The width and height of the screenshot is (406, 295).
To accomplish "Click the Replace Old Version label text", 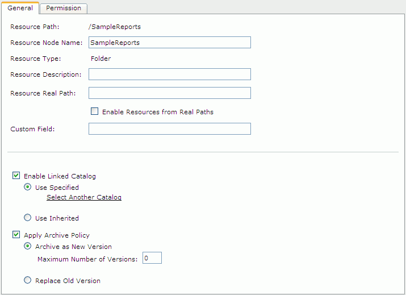I will (x=68, y=281).
